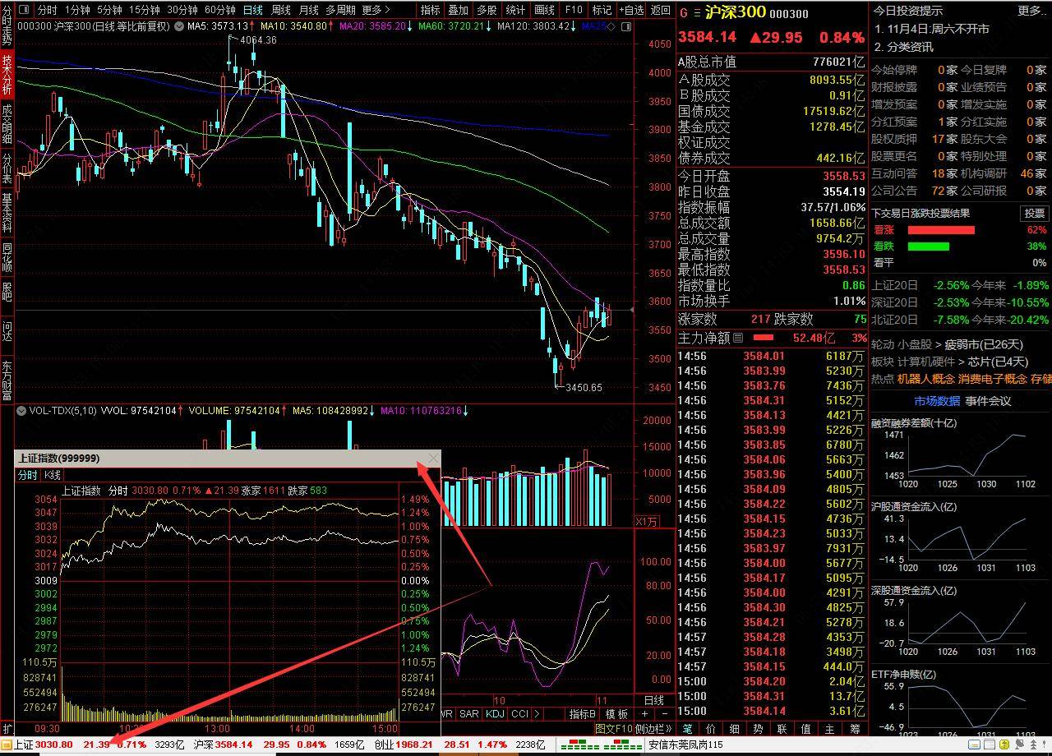Open main chart indicator dropdown arrow
Image resolution: width=1052 pixels, height=756 pixels.
(179, 26)
